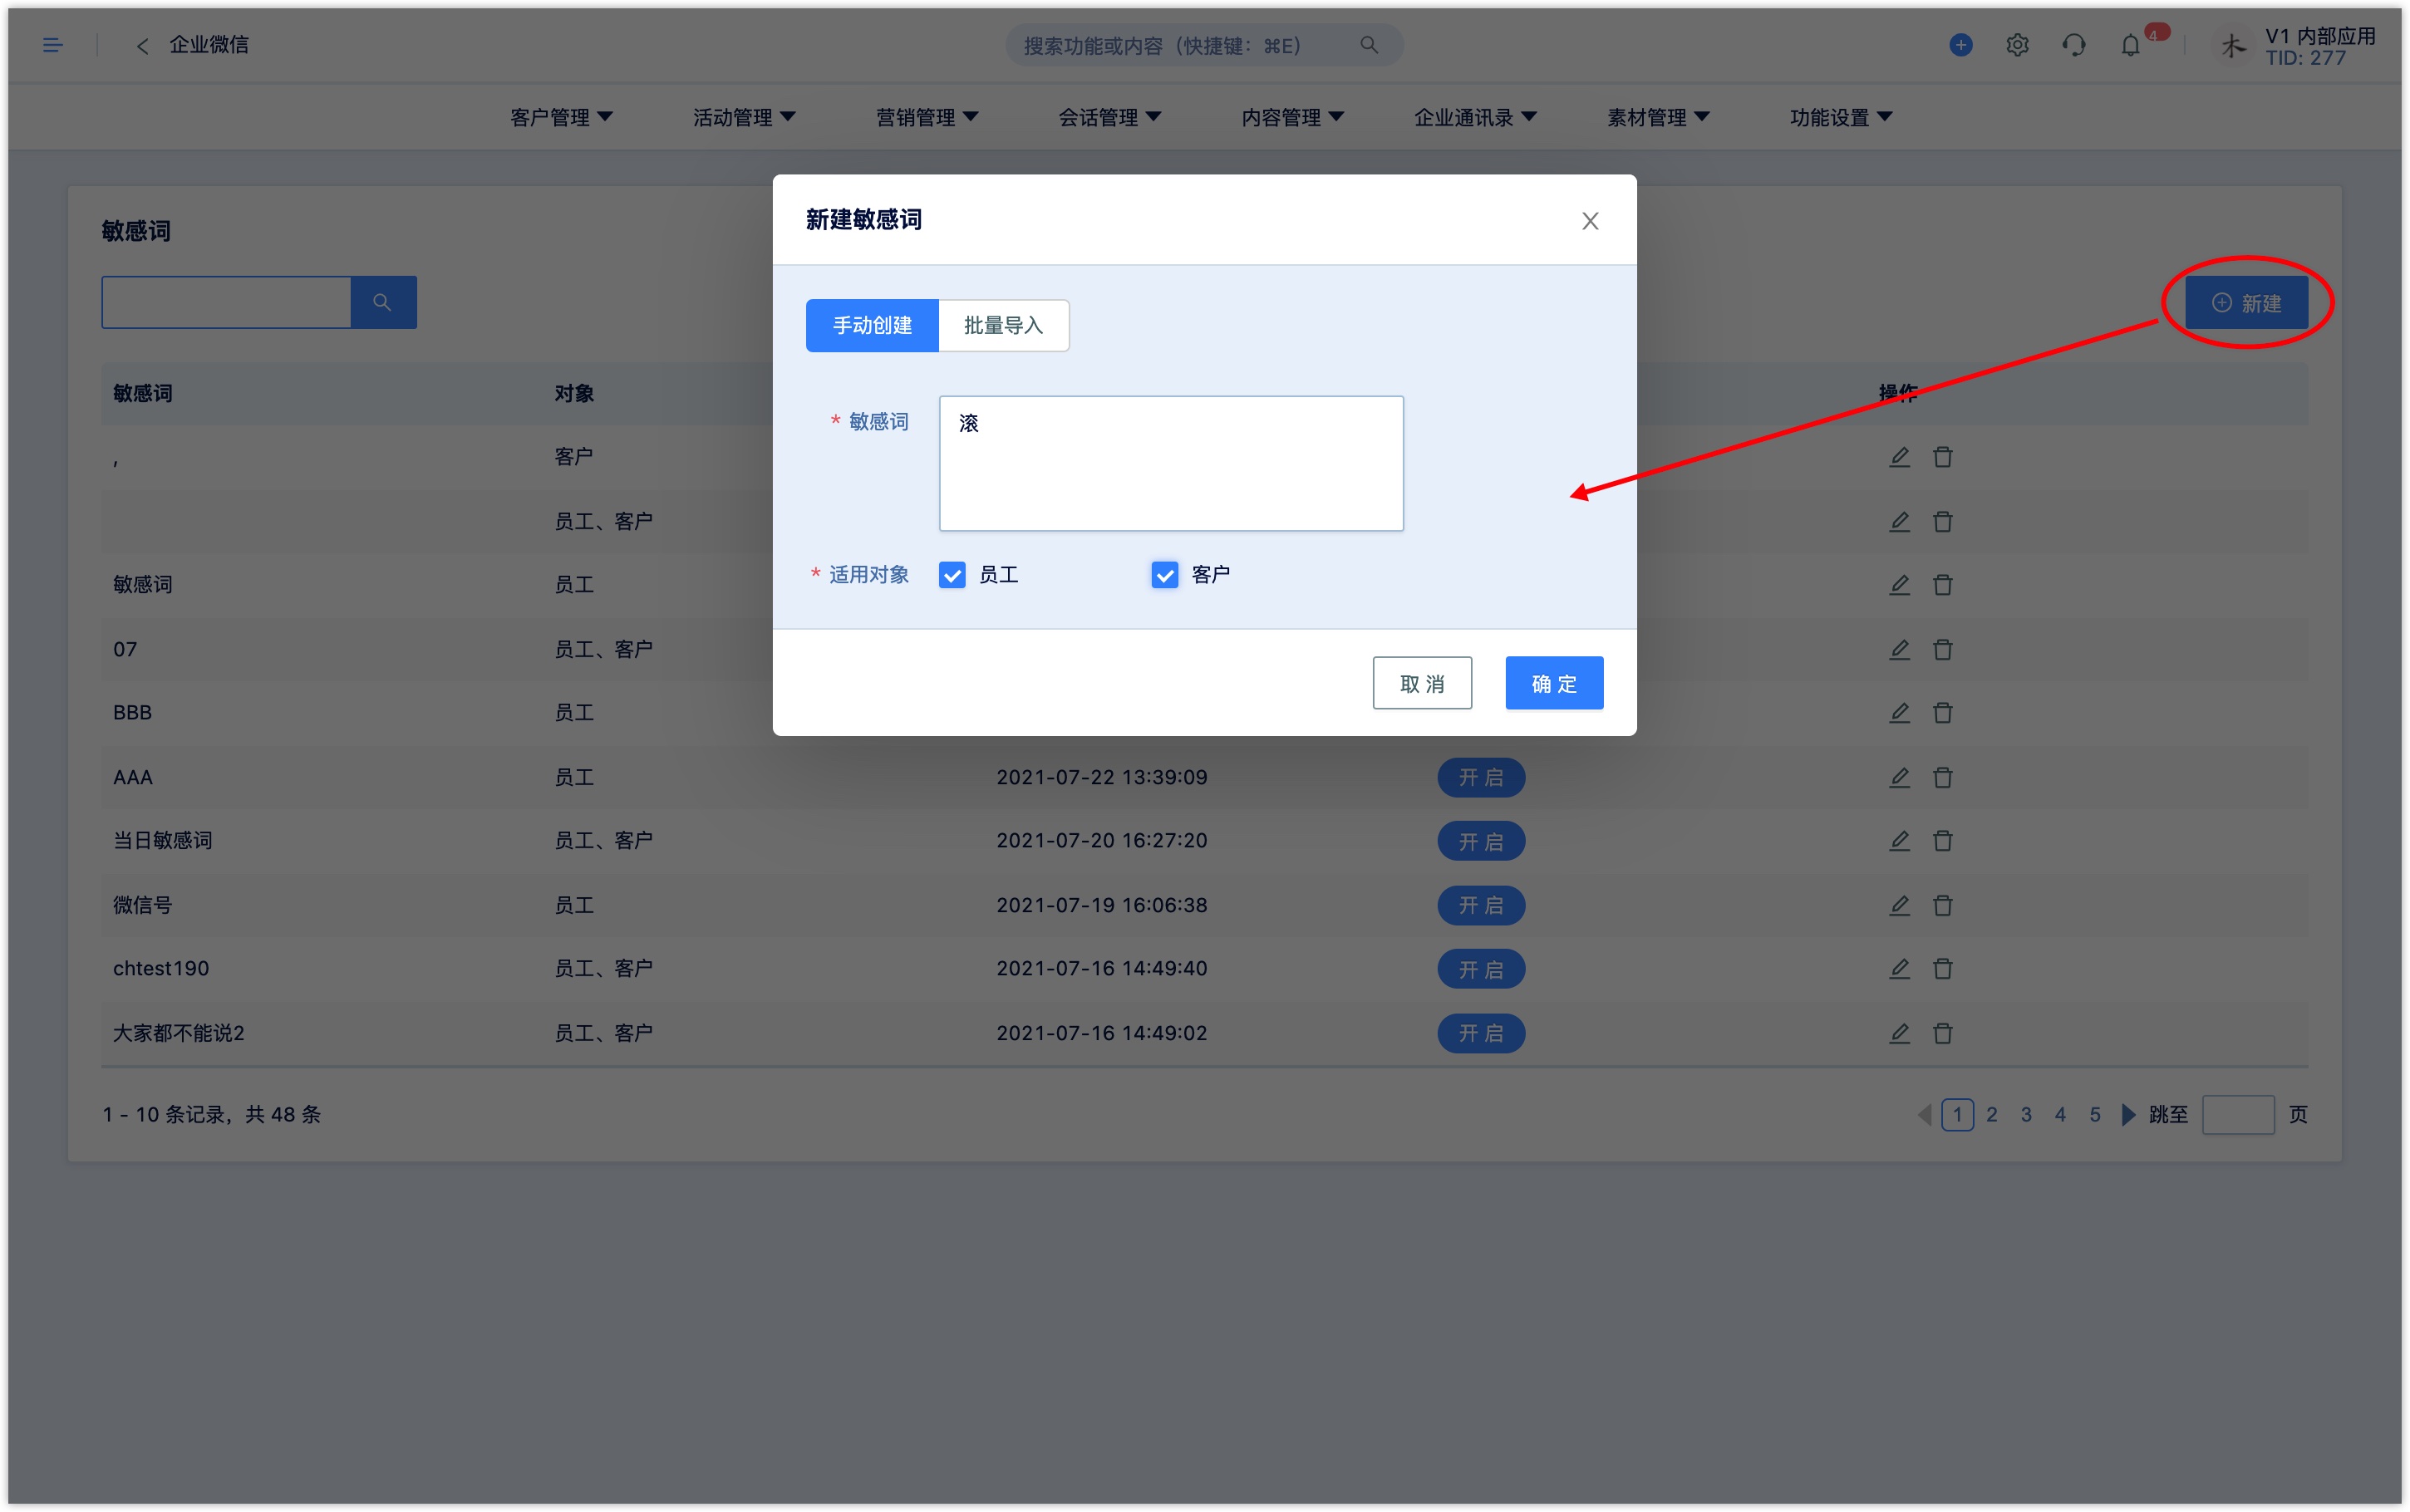Delete the 07 row
The image size is (2410, 1512).
(1942, 650)
